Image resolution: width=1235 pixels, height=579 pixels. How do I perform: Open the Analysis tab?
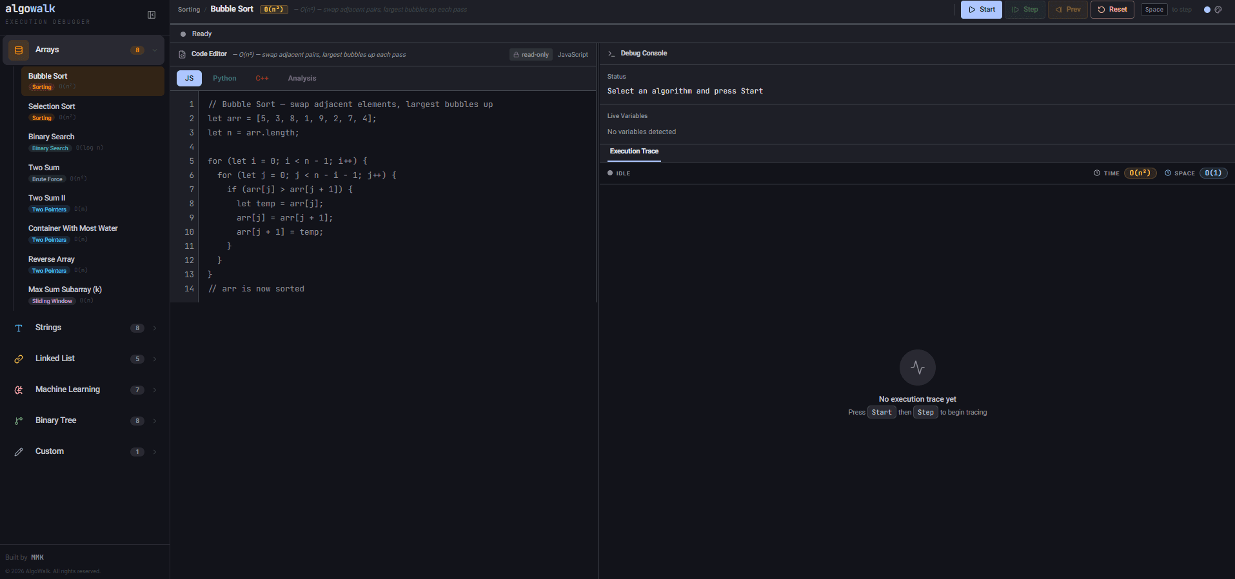302,78
